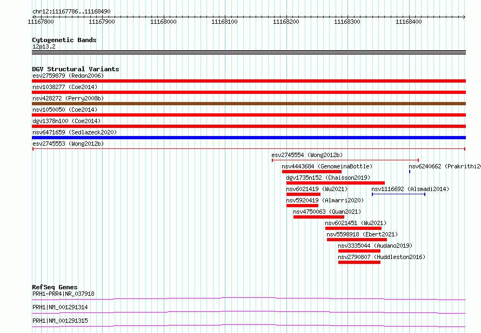Click ruler position 11168300

tap(348, 22)
